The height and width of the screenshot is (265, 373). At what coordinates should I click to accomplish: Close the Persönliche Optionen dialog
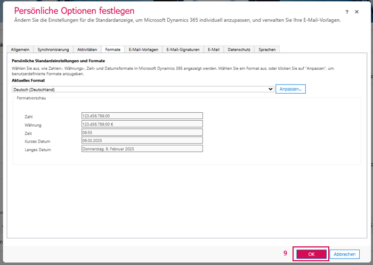pyautogui.click(x=357, y=12)
